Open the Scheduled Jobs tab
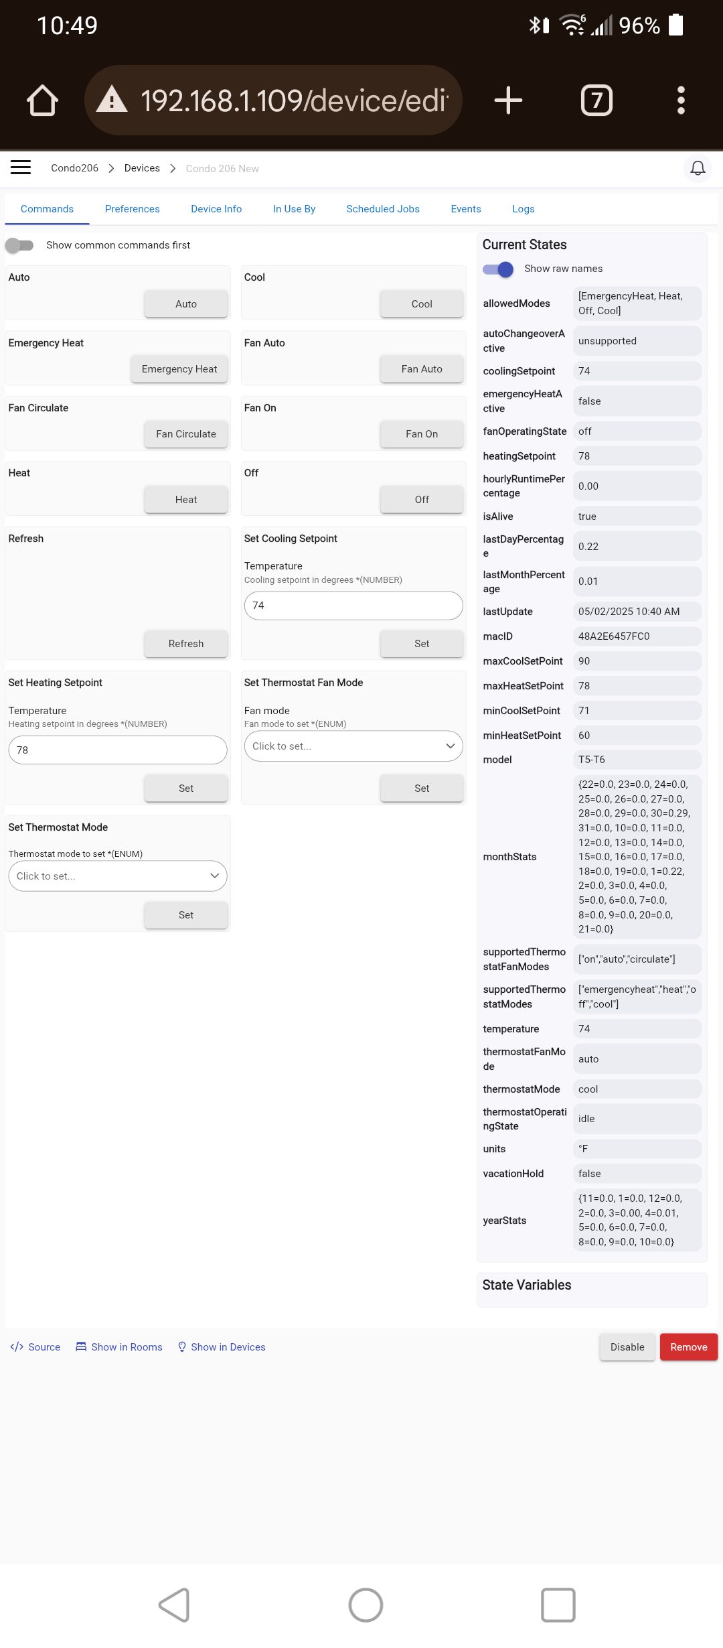The height and width of the screenshot is (1648, 723). point(383,209)
